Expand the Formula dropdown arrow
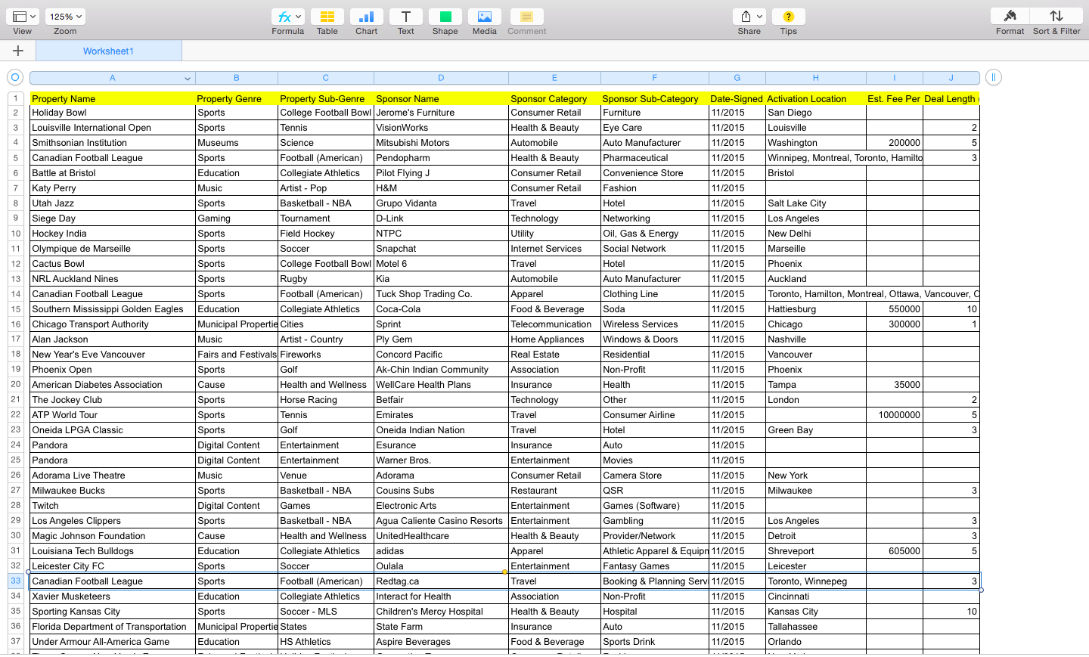This screenshot has width=1089, height=657. (x=299, y=17)
